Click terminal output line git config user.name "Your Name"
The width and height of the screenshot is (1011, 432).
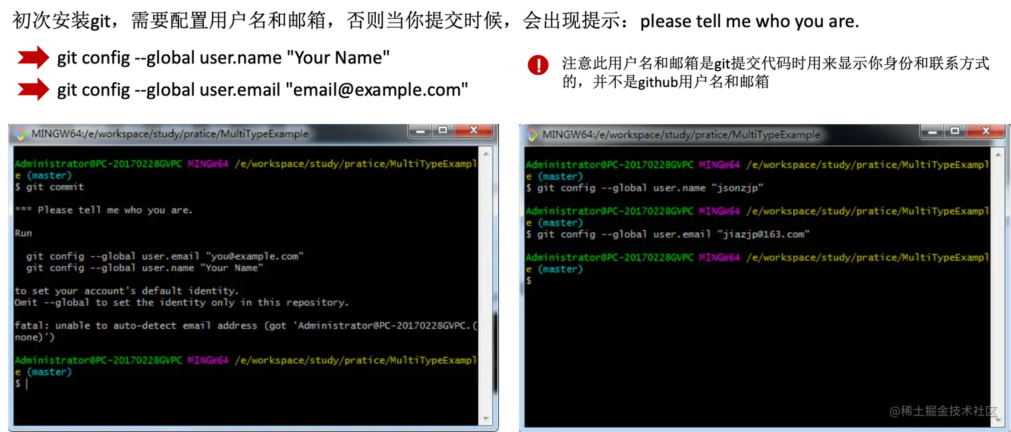click(x=144, y=268)
